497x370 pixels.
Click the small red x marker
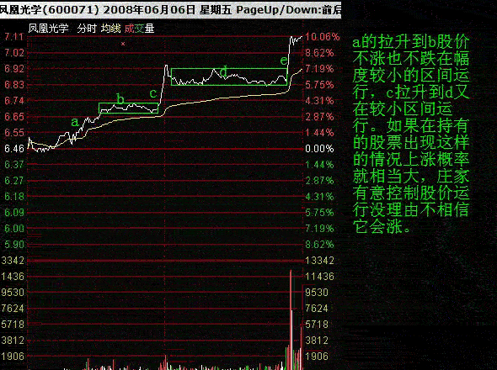tap(123, 44)
